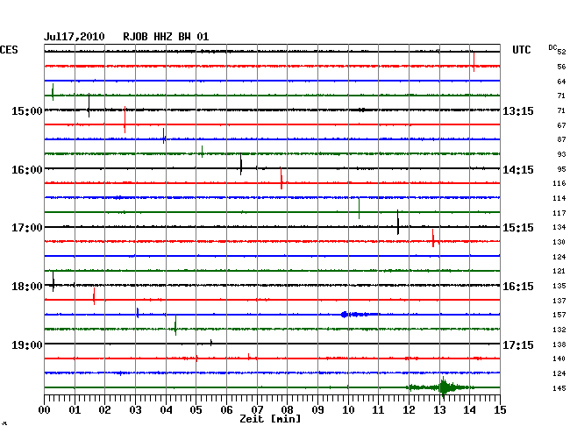Click the 07 minute tick label
Image resolution: width=570 pixels, height=433 pixels.
point(257,409)
